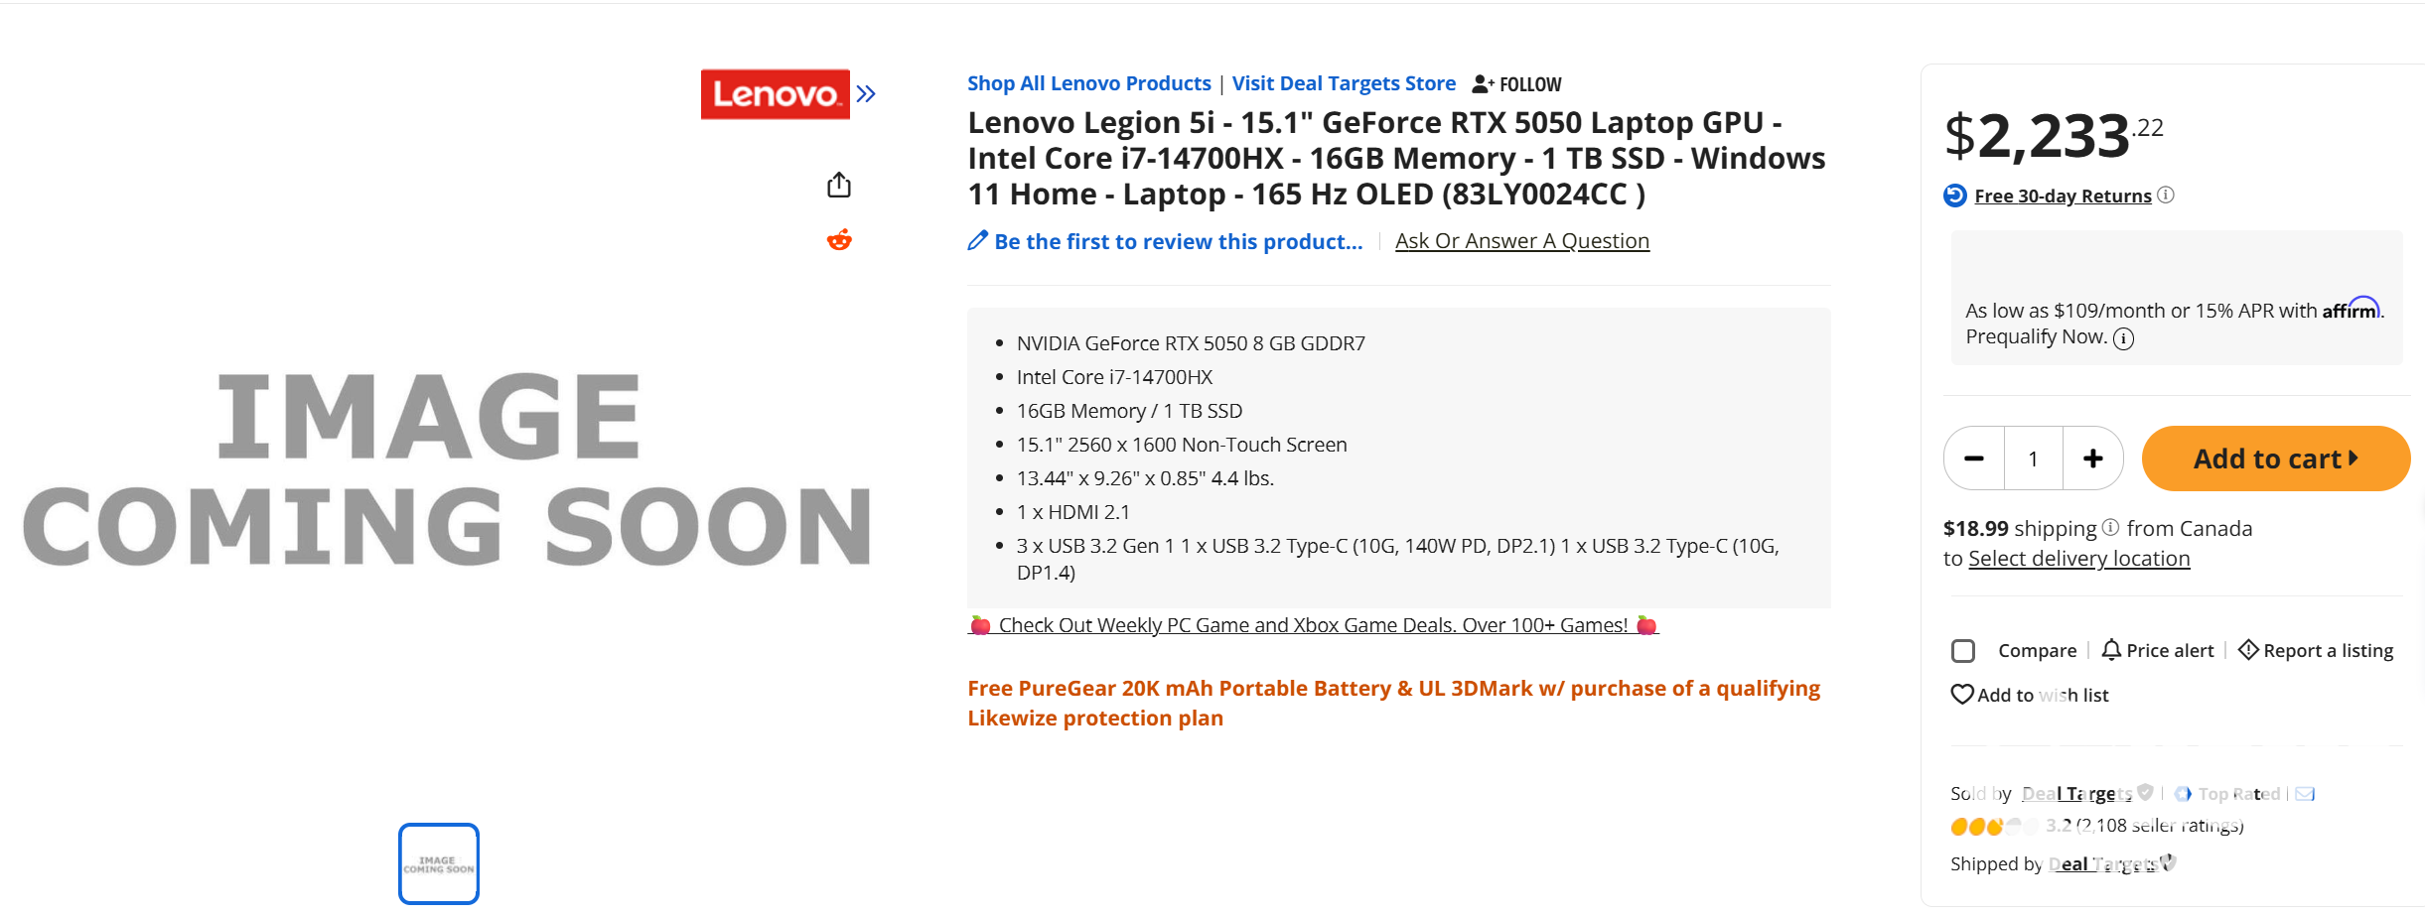The height and width of the screenshot is (917, 2425).
Task: Click the shipping info icon
Action: [x=2110, y=527]
